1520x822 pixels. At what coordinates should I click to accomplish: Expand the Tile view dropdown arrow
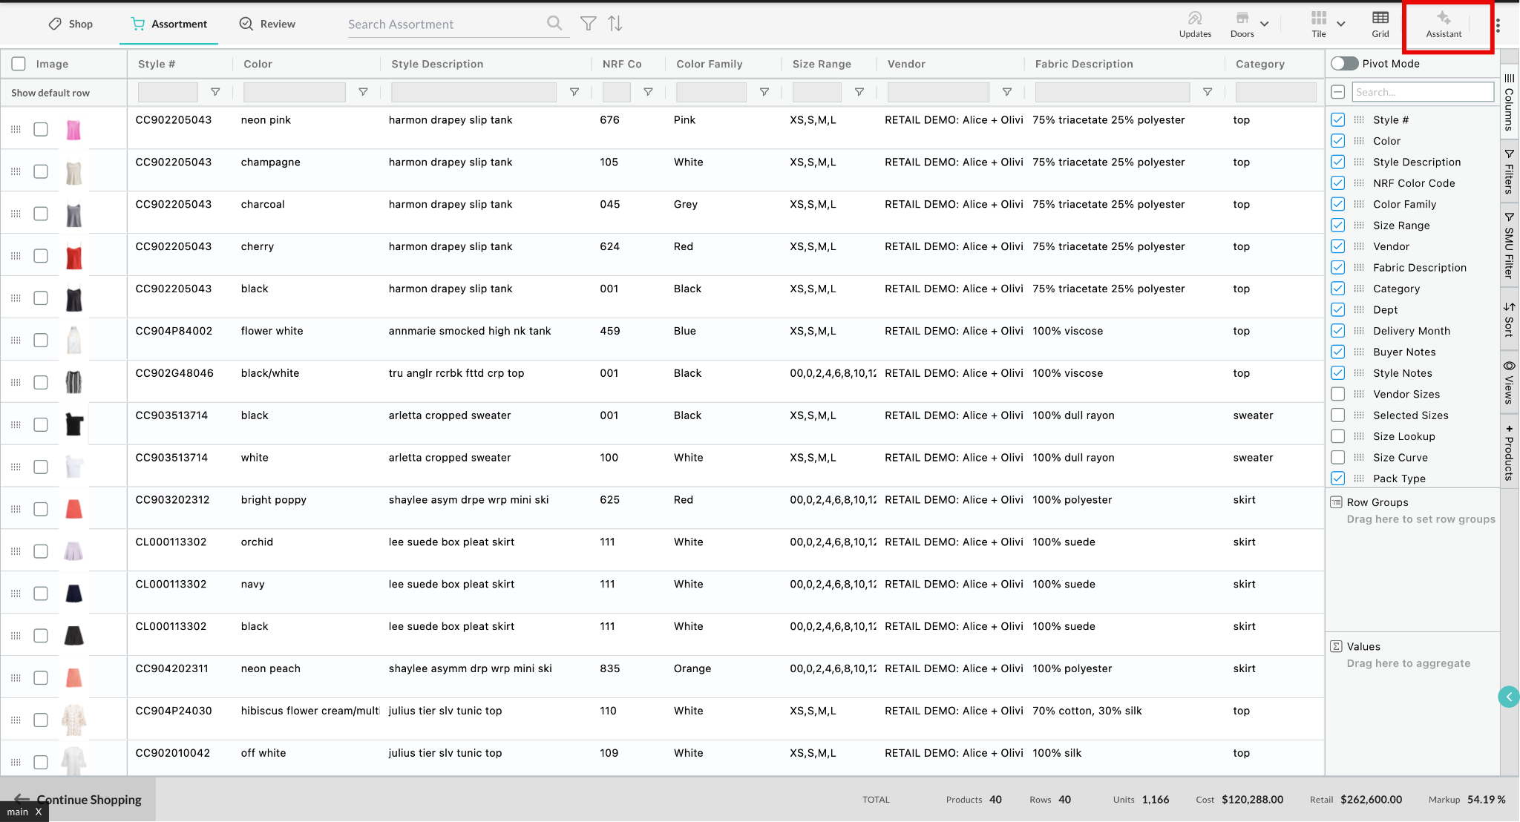pyautogui.click(x=1341, y=24)
